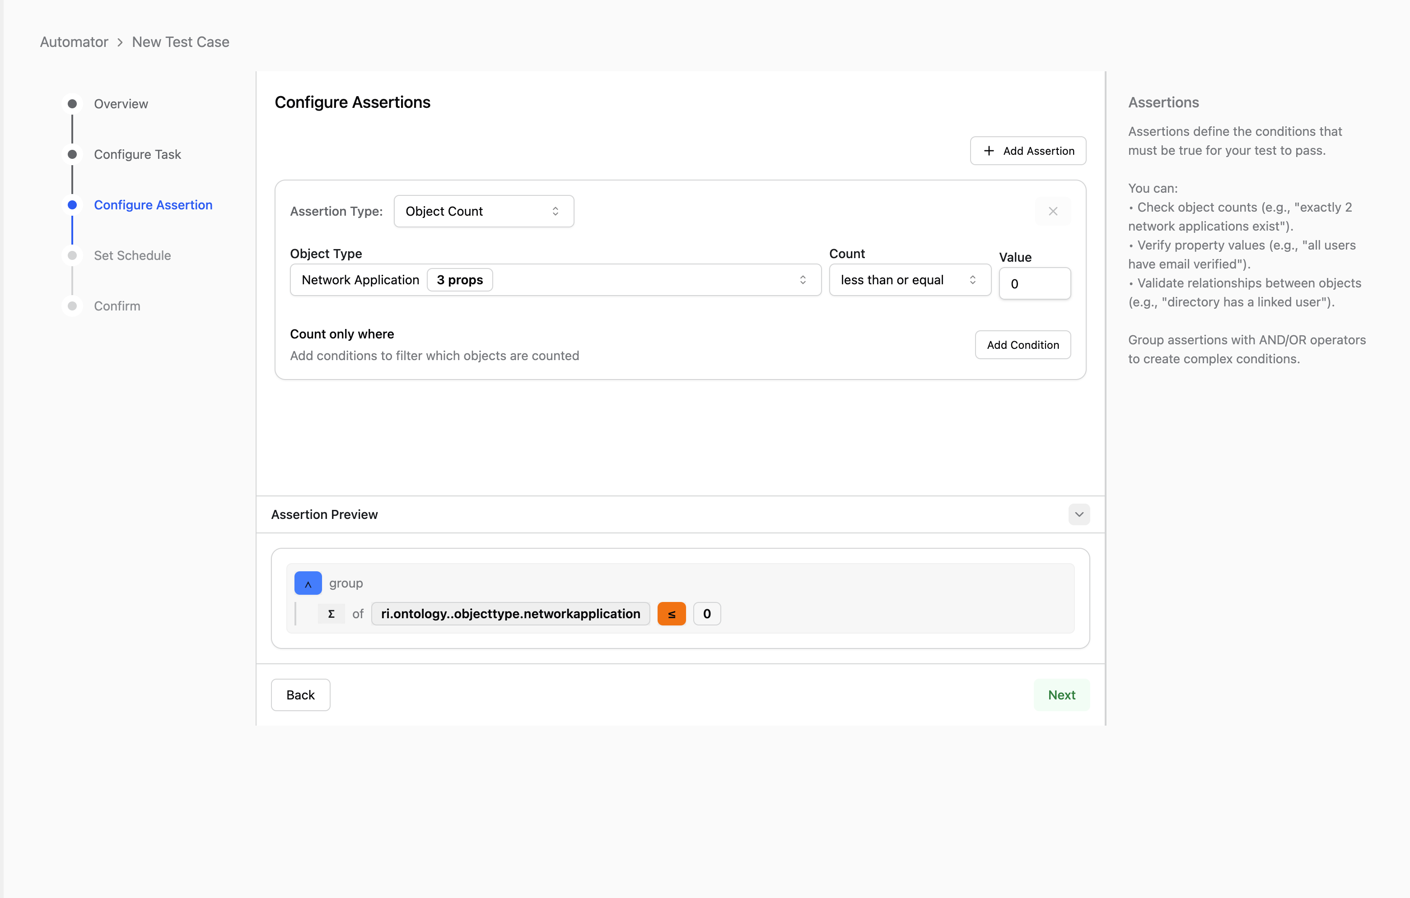Open the Count comparison dropdown
The height and width of the screenshot is (898, 1410).
click(909, 280)
